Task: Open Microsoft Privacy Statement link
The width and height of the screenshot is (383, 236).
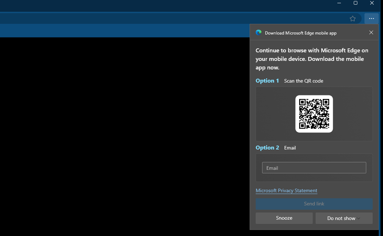Action: click(x=286, y=191)
